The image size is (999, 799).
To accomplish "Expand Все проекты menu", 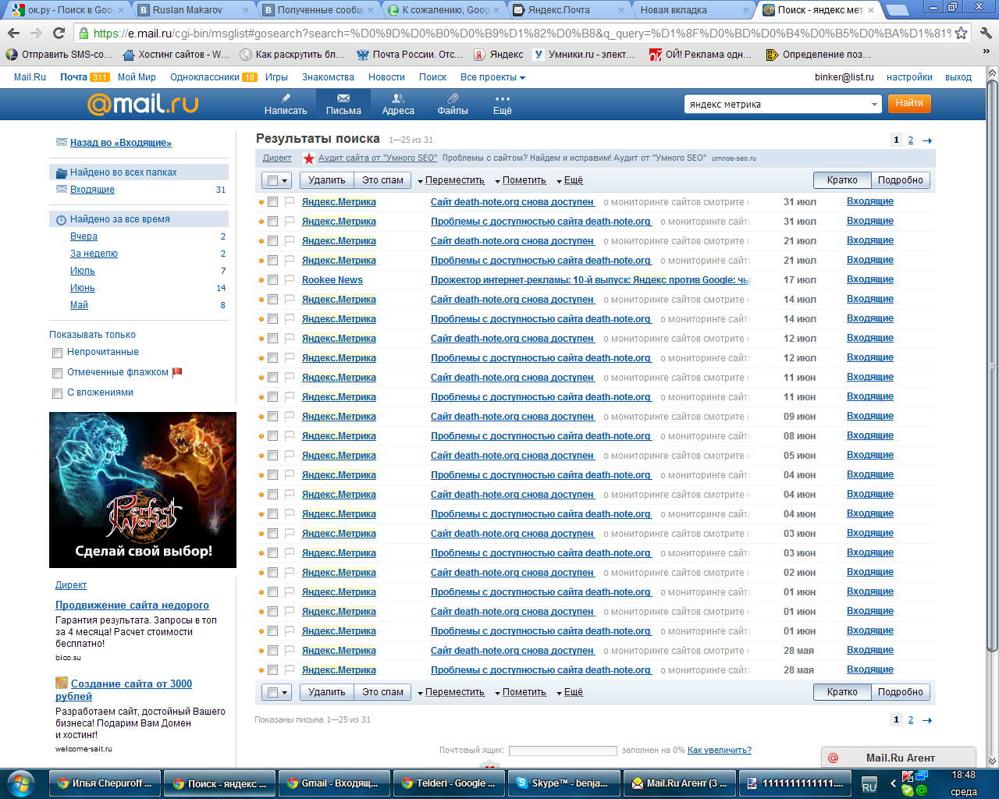I will tap(492, 77).
